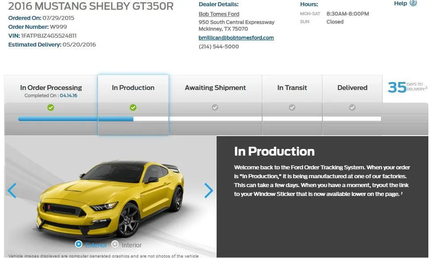Screen dimensions: 431x258
Task: Click the Ordered On 07/29/2015 text
Action: 41,18
